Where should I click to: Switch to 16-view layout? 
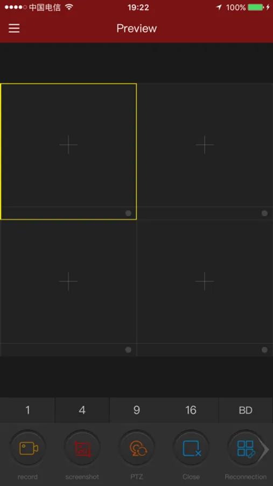click(191, 410)
